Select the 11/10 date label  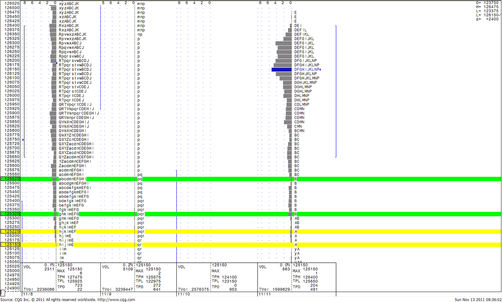pyautogui.click(x=184, y=294)
